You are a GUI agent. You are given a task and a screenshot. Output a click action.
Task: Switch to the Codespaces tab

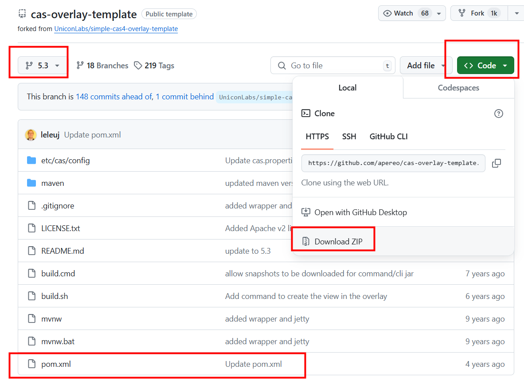(x=458, y=88)
